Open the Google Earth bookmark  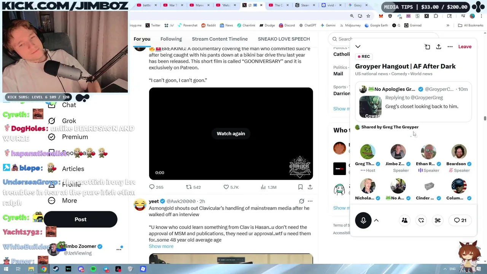point(376,25)
